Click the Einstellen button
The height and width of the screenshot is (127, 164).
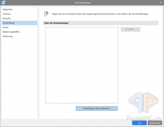click(130, 29)
